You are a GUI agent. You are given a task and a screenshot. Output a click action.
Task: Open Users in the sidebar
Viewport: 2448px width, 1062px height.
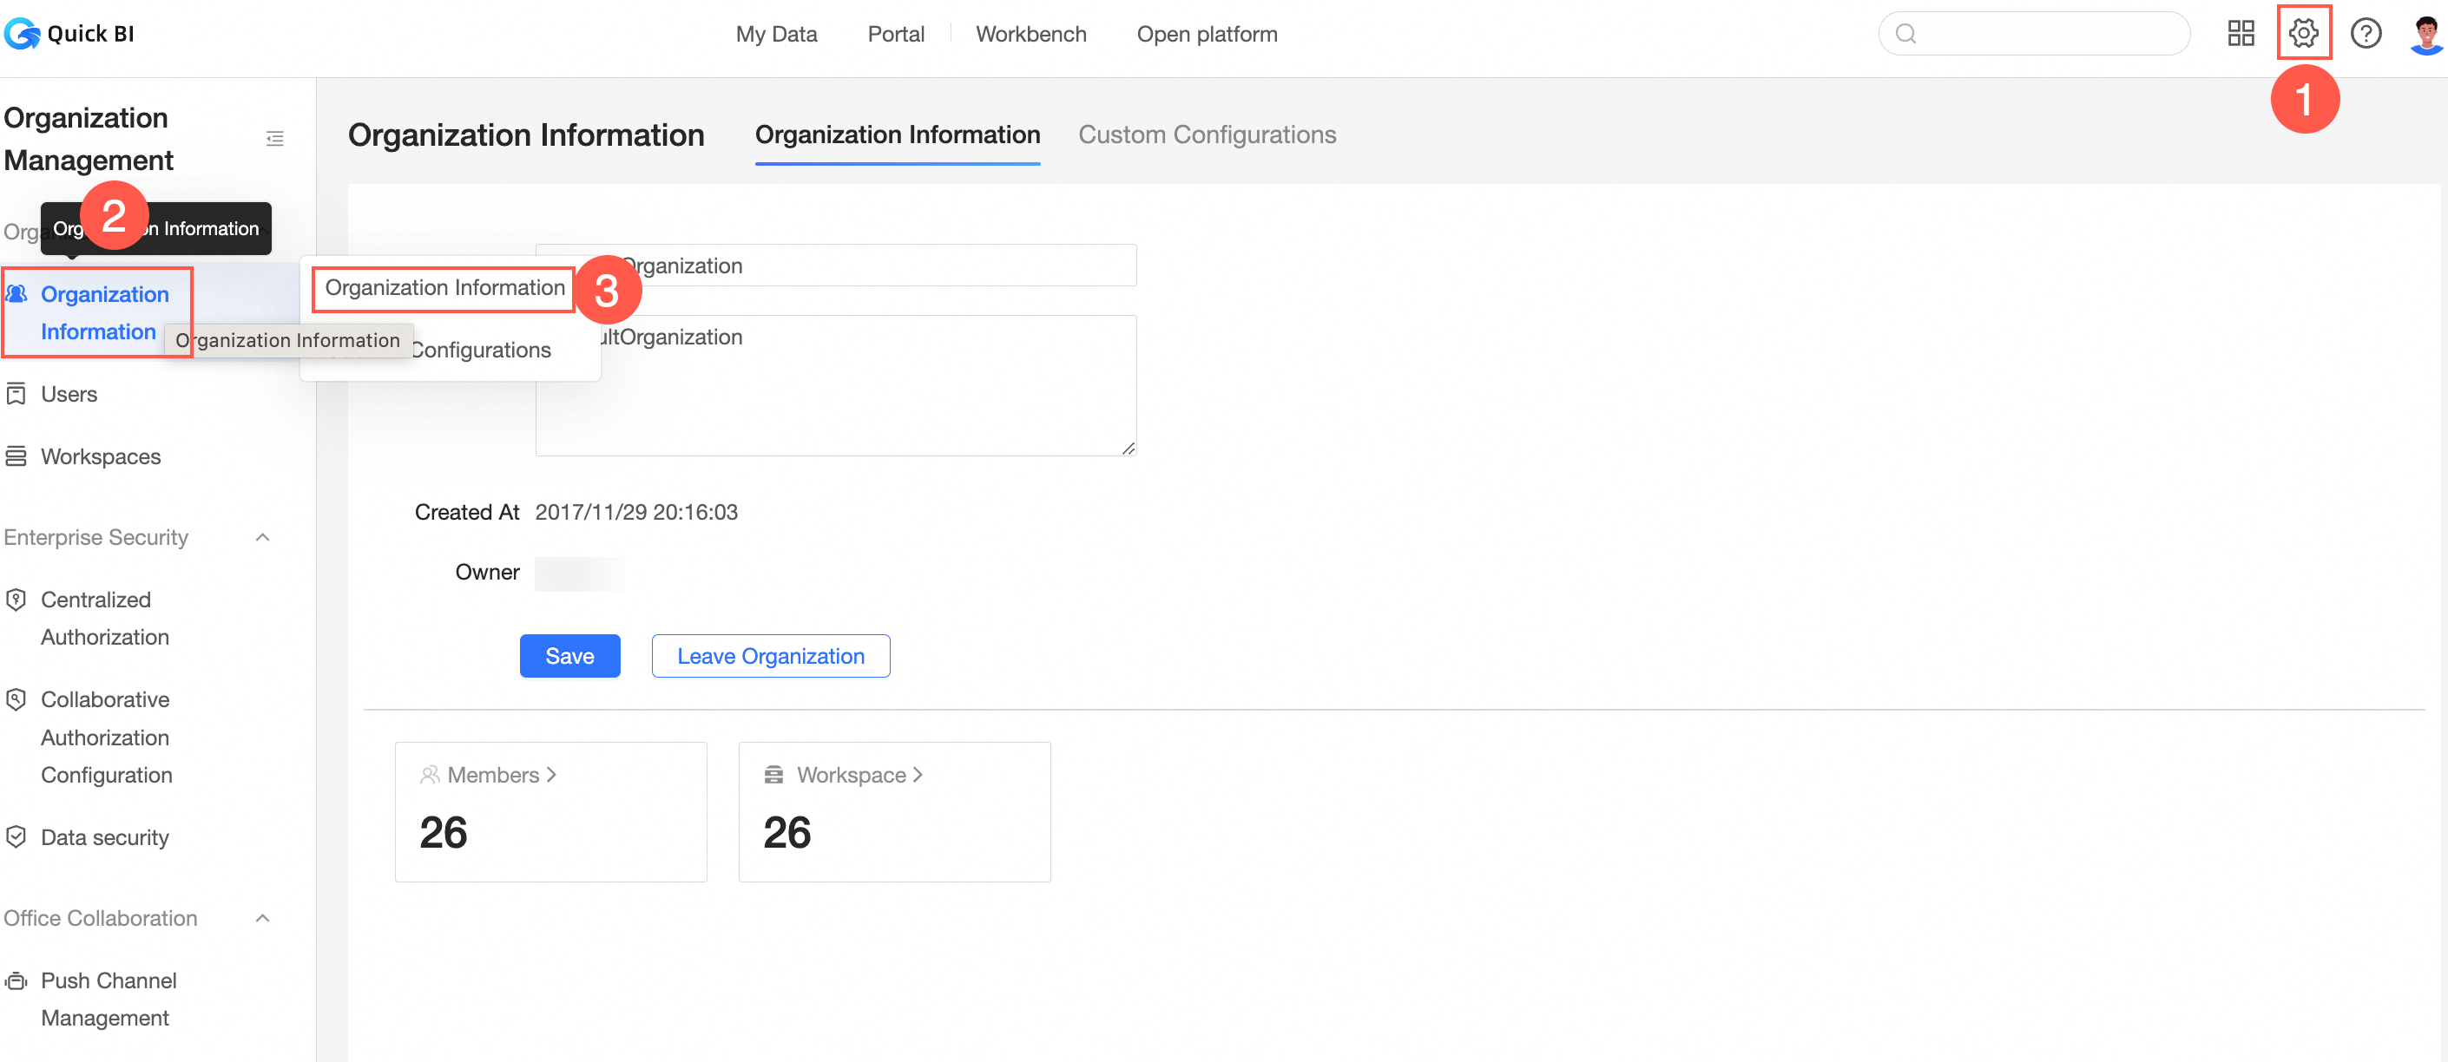pyautogui.click(x=69, y=394)
